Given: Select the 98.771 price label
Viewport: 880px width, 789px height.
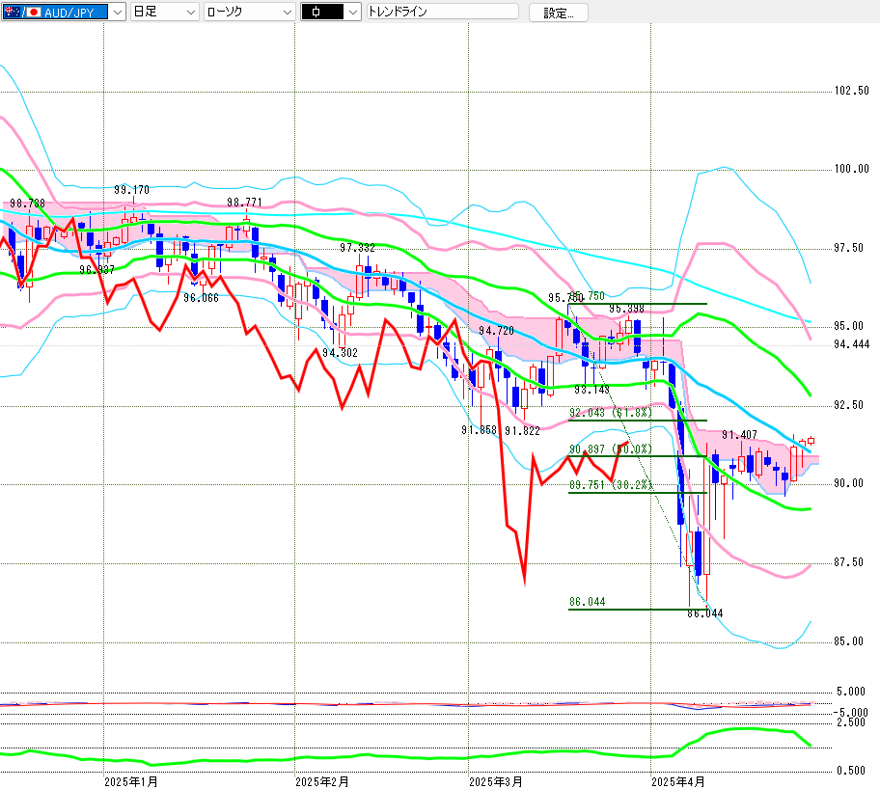Looking at the screenshot, I should point(244,202).
